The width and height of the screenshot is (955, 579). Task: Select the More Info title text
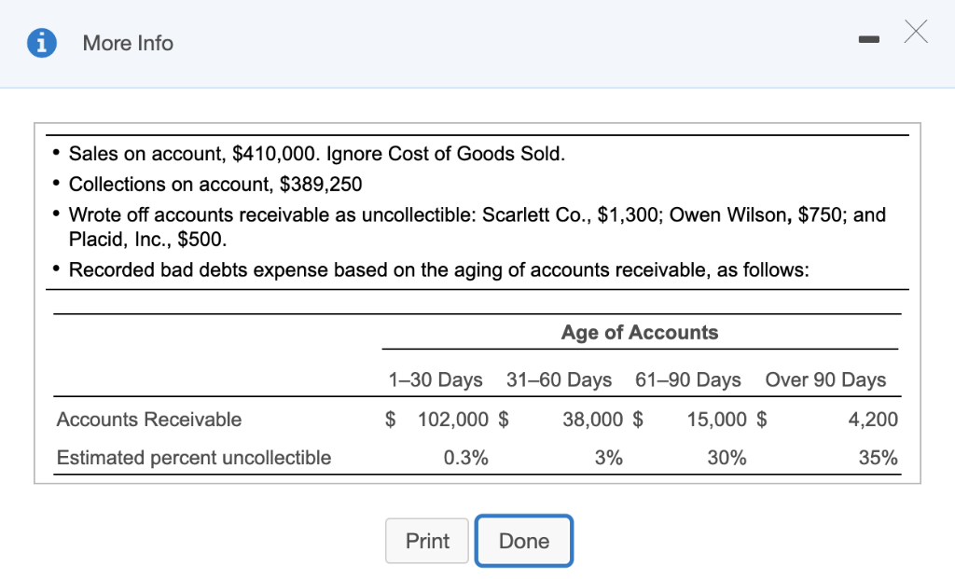(x=128, y=43)
